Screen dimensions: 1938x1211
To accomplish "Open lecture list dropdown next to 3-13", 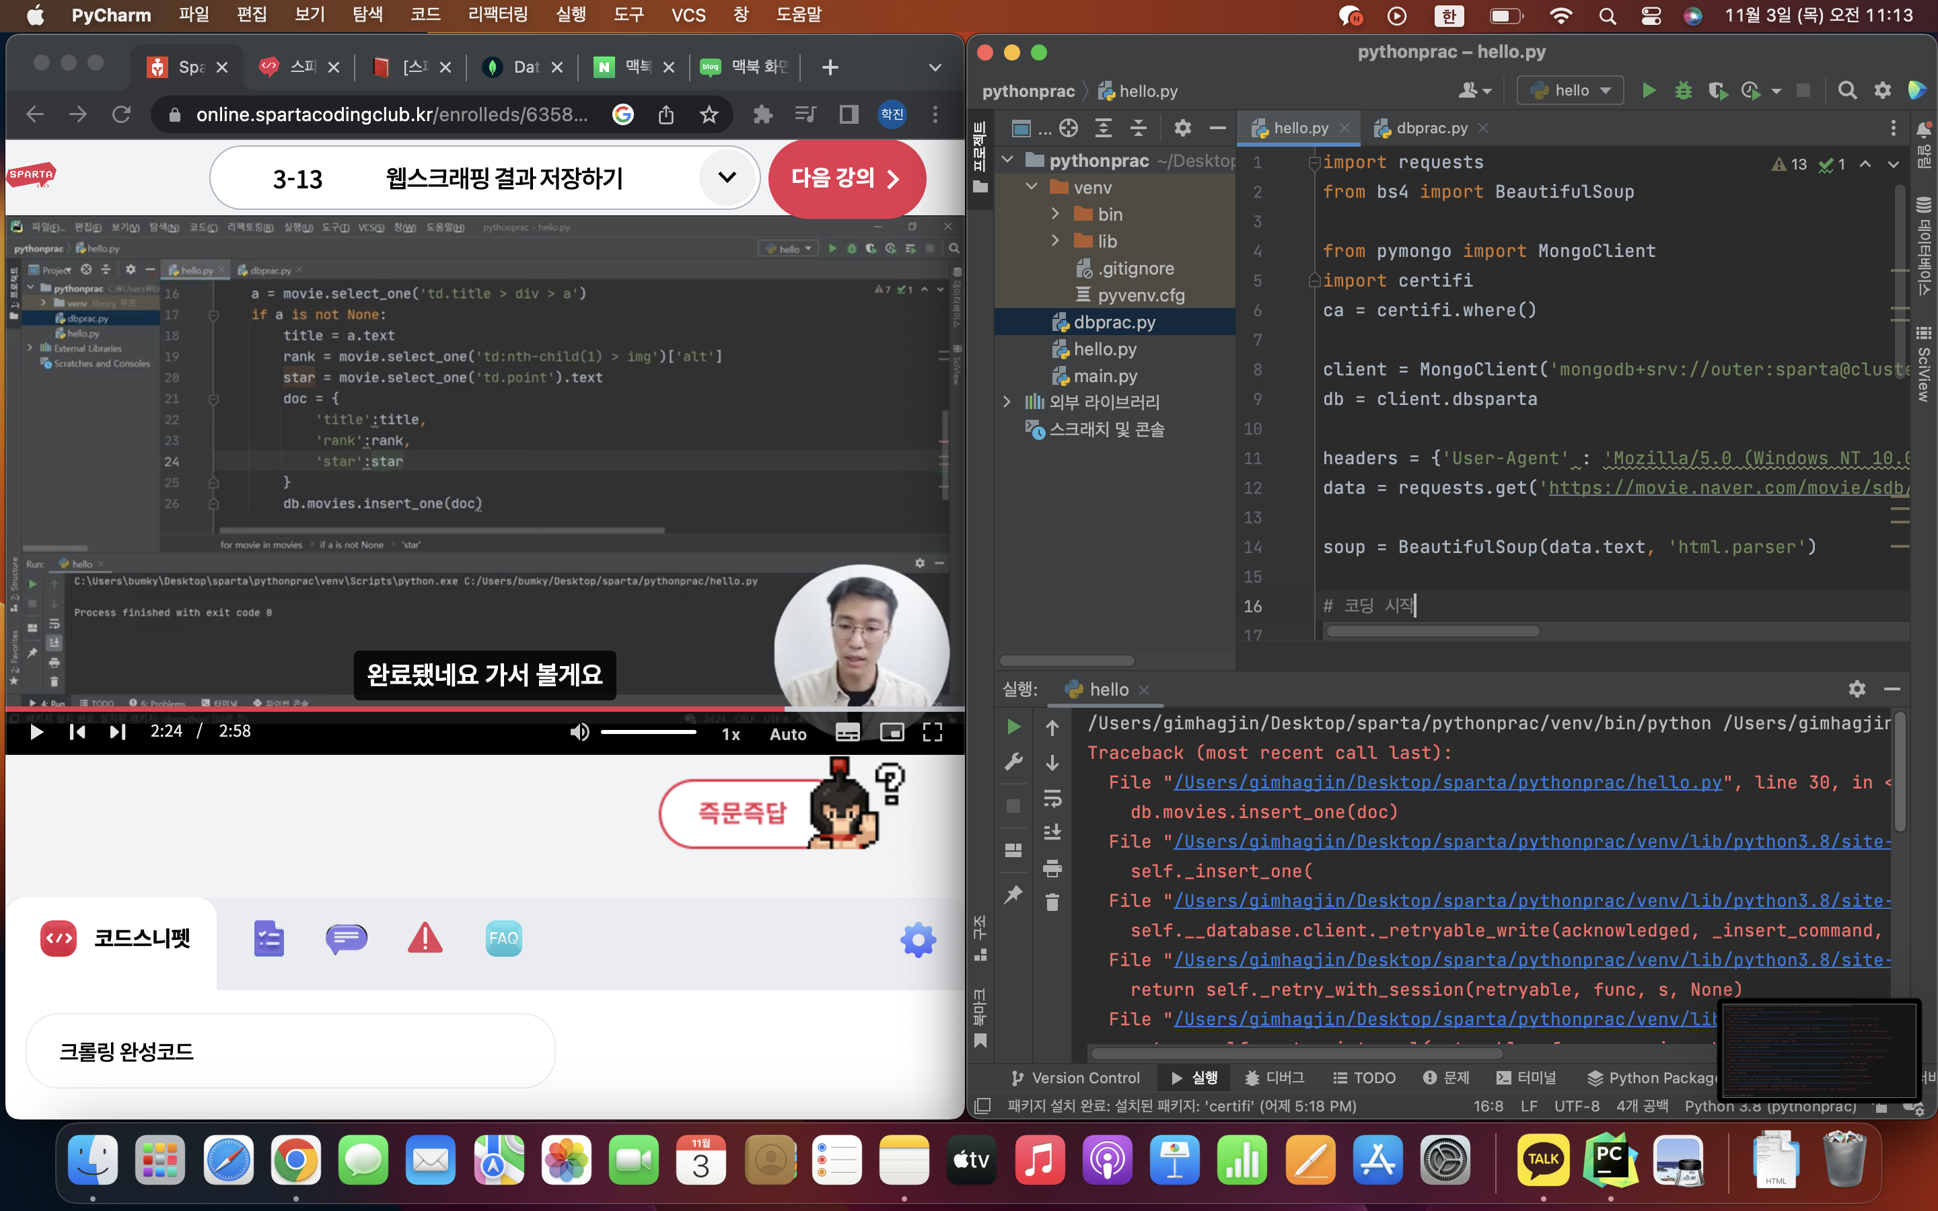I will (726, 178).
